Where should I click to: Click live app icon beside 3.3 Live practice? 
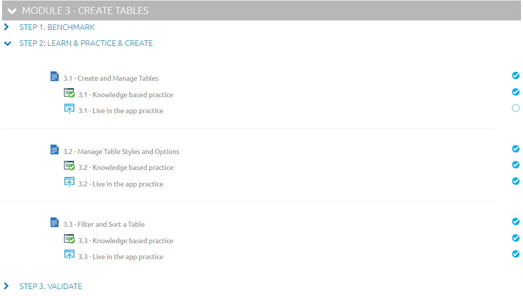(69, 255)
